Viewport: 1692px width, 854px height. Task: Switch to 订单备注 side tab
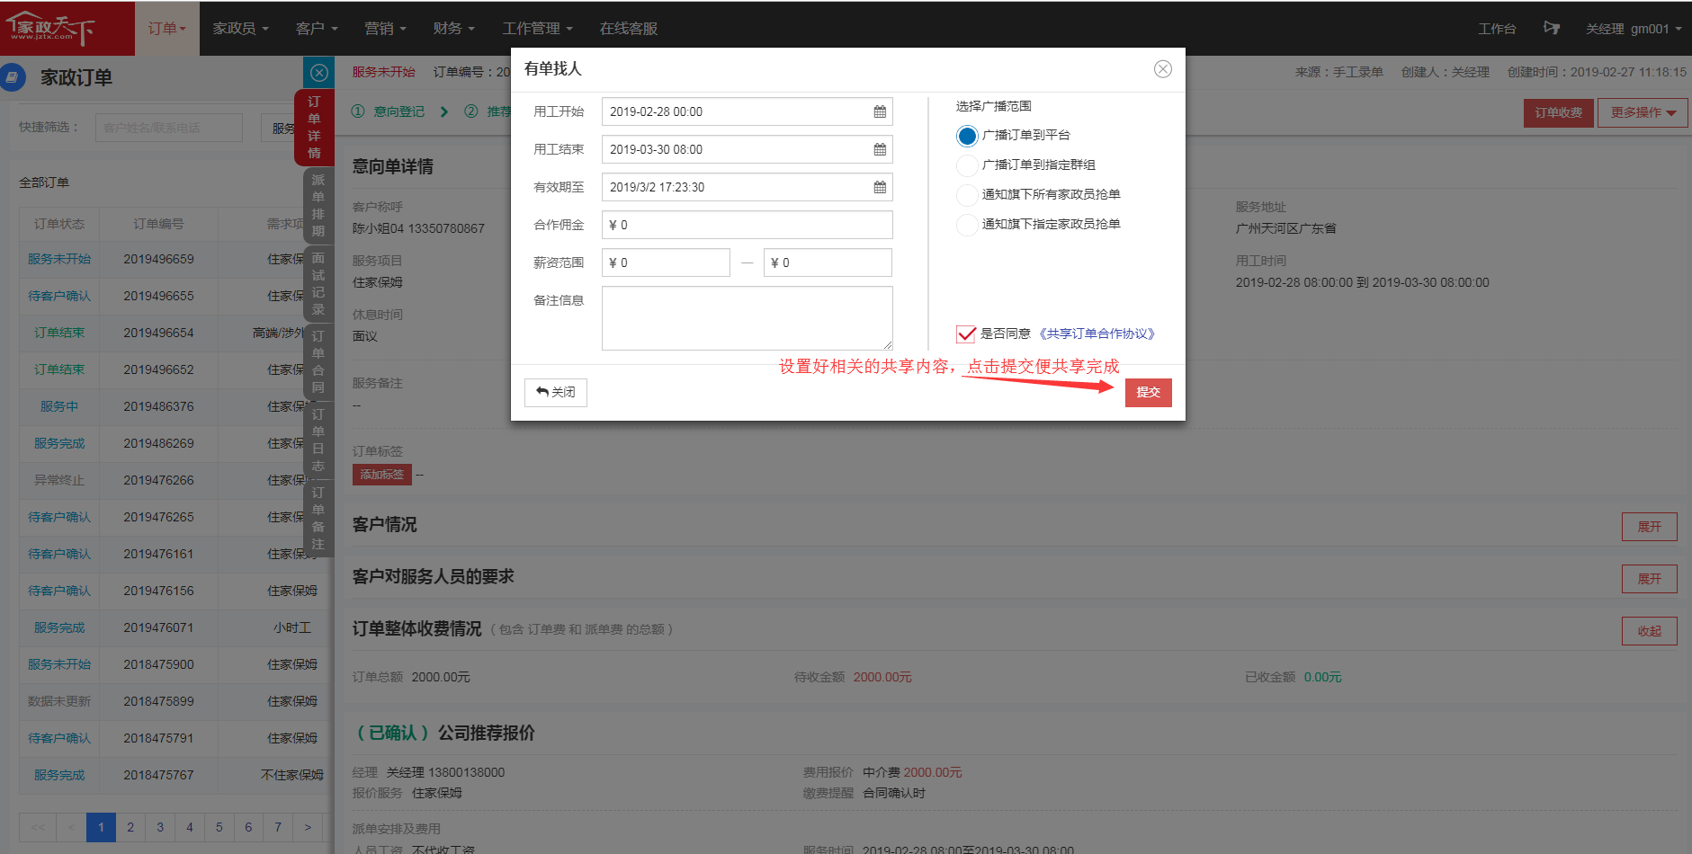(x=318, y=519)
